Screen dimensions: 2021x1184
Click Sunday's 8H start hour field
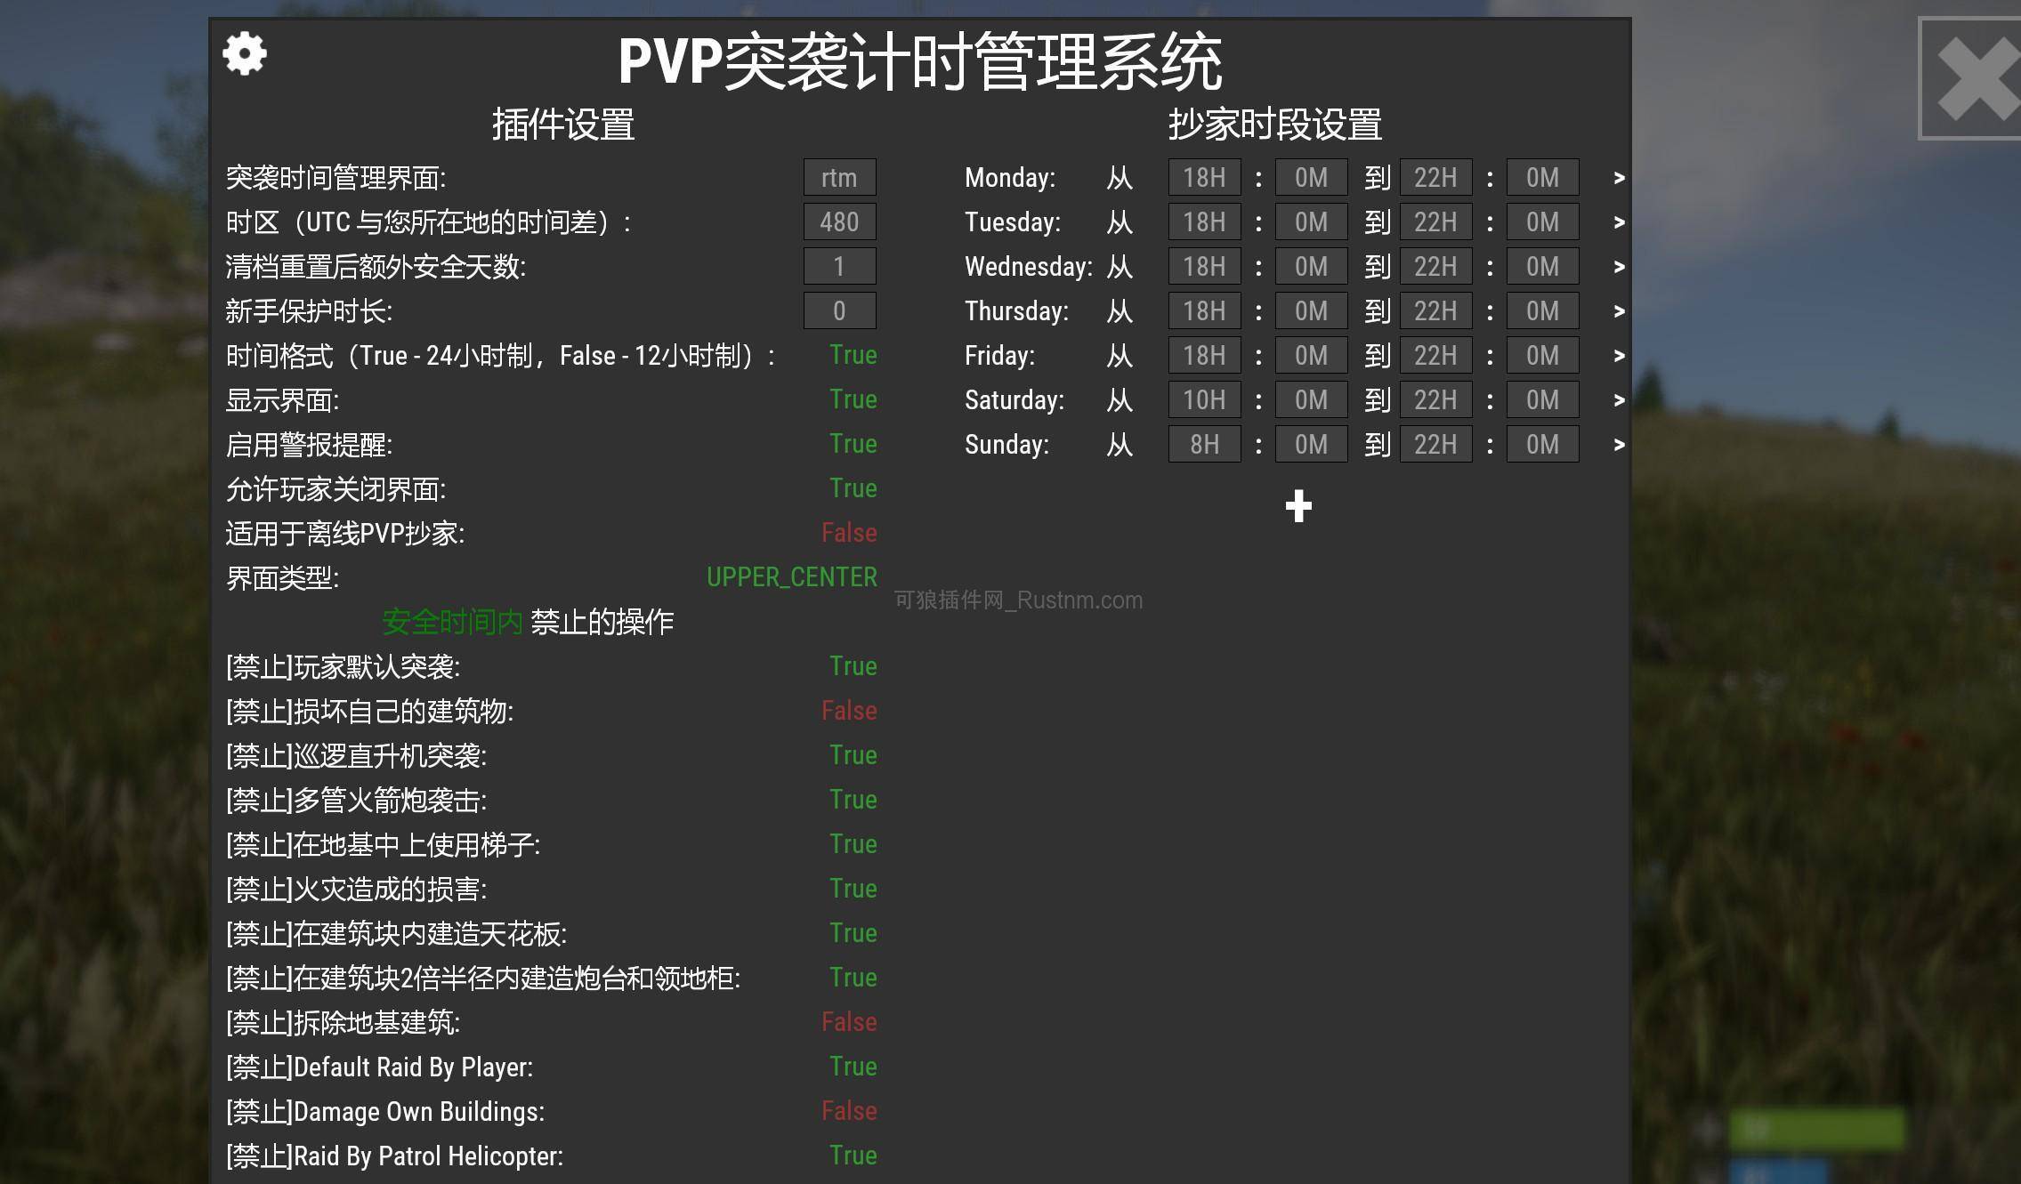coord(1203,444)
